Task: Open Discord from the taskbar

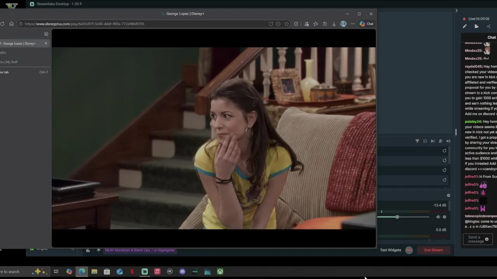Action: click(182, 272)
